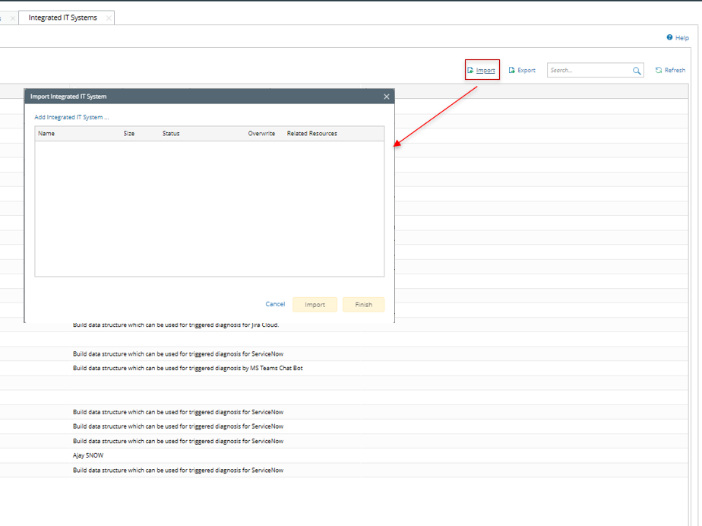Viewport: 702px width, 526px height.
Task: Click the Help question mark icon
Action: point(669,37)
